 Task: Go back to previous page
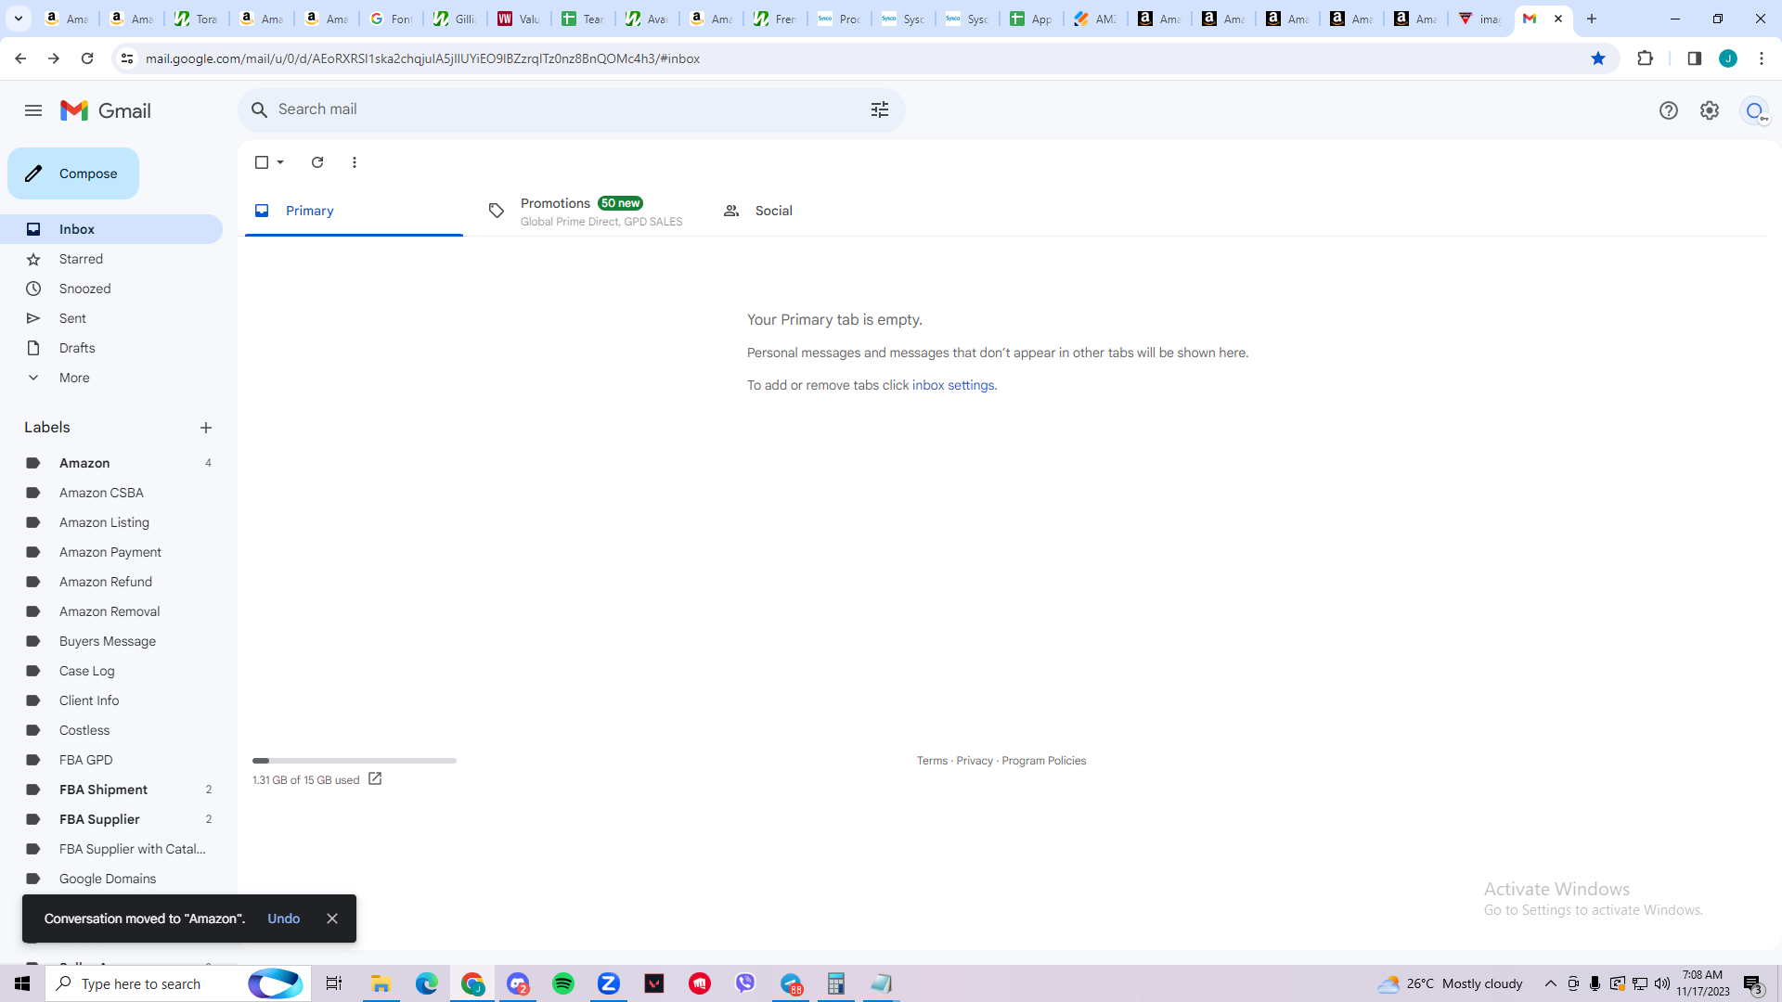point(20,58)
